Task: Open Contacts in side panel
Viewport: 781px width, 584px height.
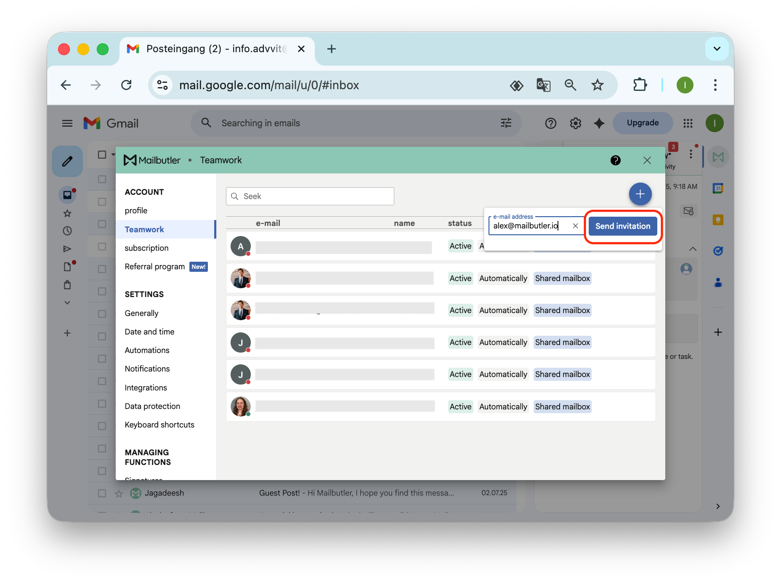Action: pyautogui.click(x=718, y=282)
